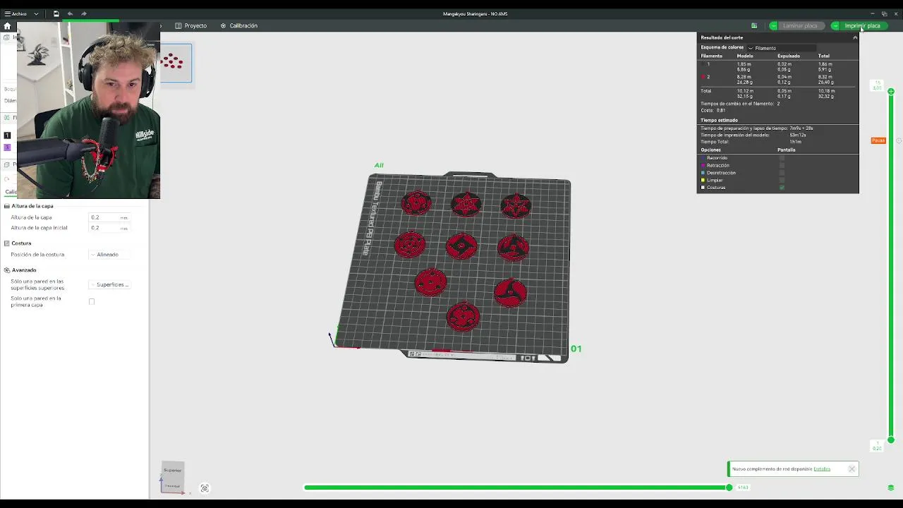Collapse the Resultado del corte panel

point(855,37)
